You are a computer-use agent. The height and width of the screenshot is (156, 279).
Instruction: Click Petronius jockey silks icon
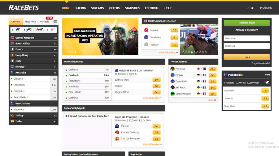coord(172,69)
